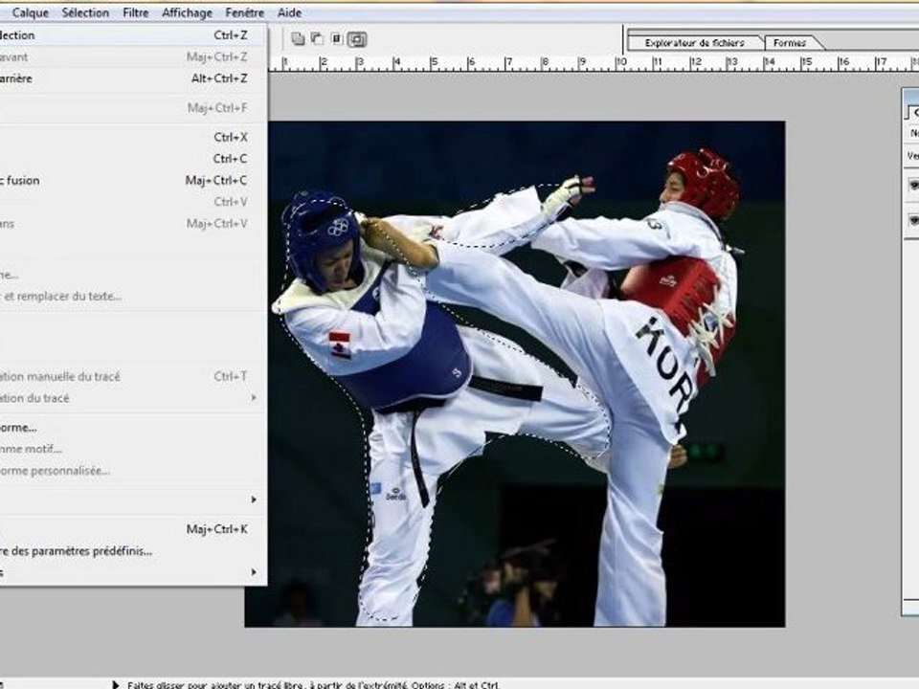Screen dimensions: 919x689
Task: Open the 'paramètres prédéfinis...' menu entry
Action: coord(132,551)
